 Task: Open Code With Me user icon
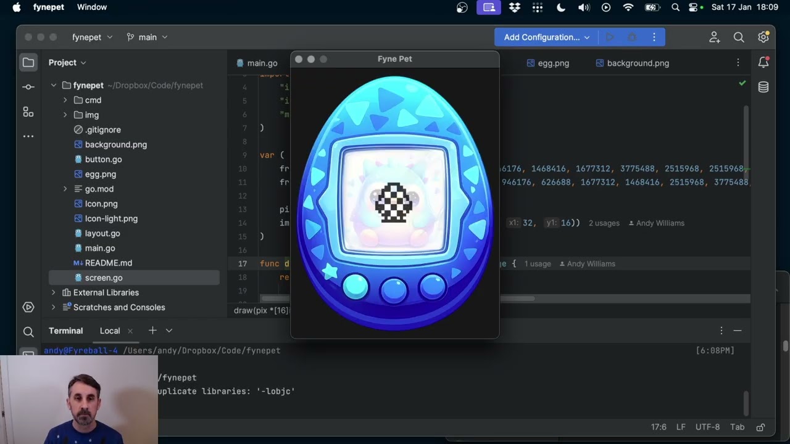(x=715, y=37)
